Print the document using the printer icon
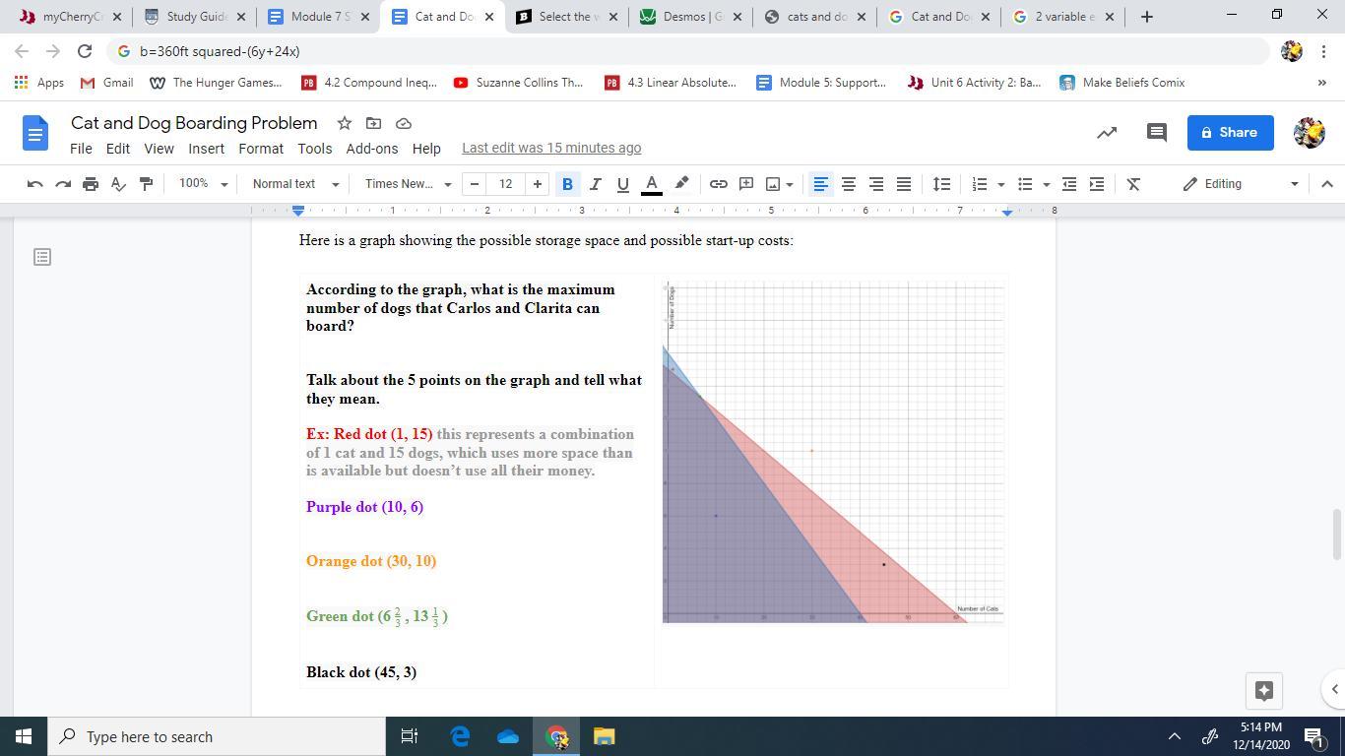Screen dimensions: 1345x756 coord(91,184)
